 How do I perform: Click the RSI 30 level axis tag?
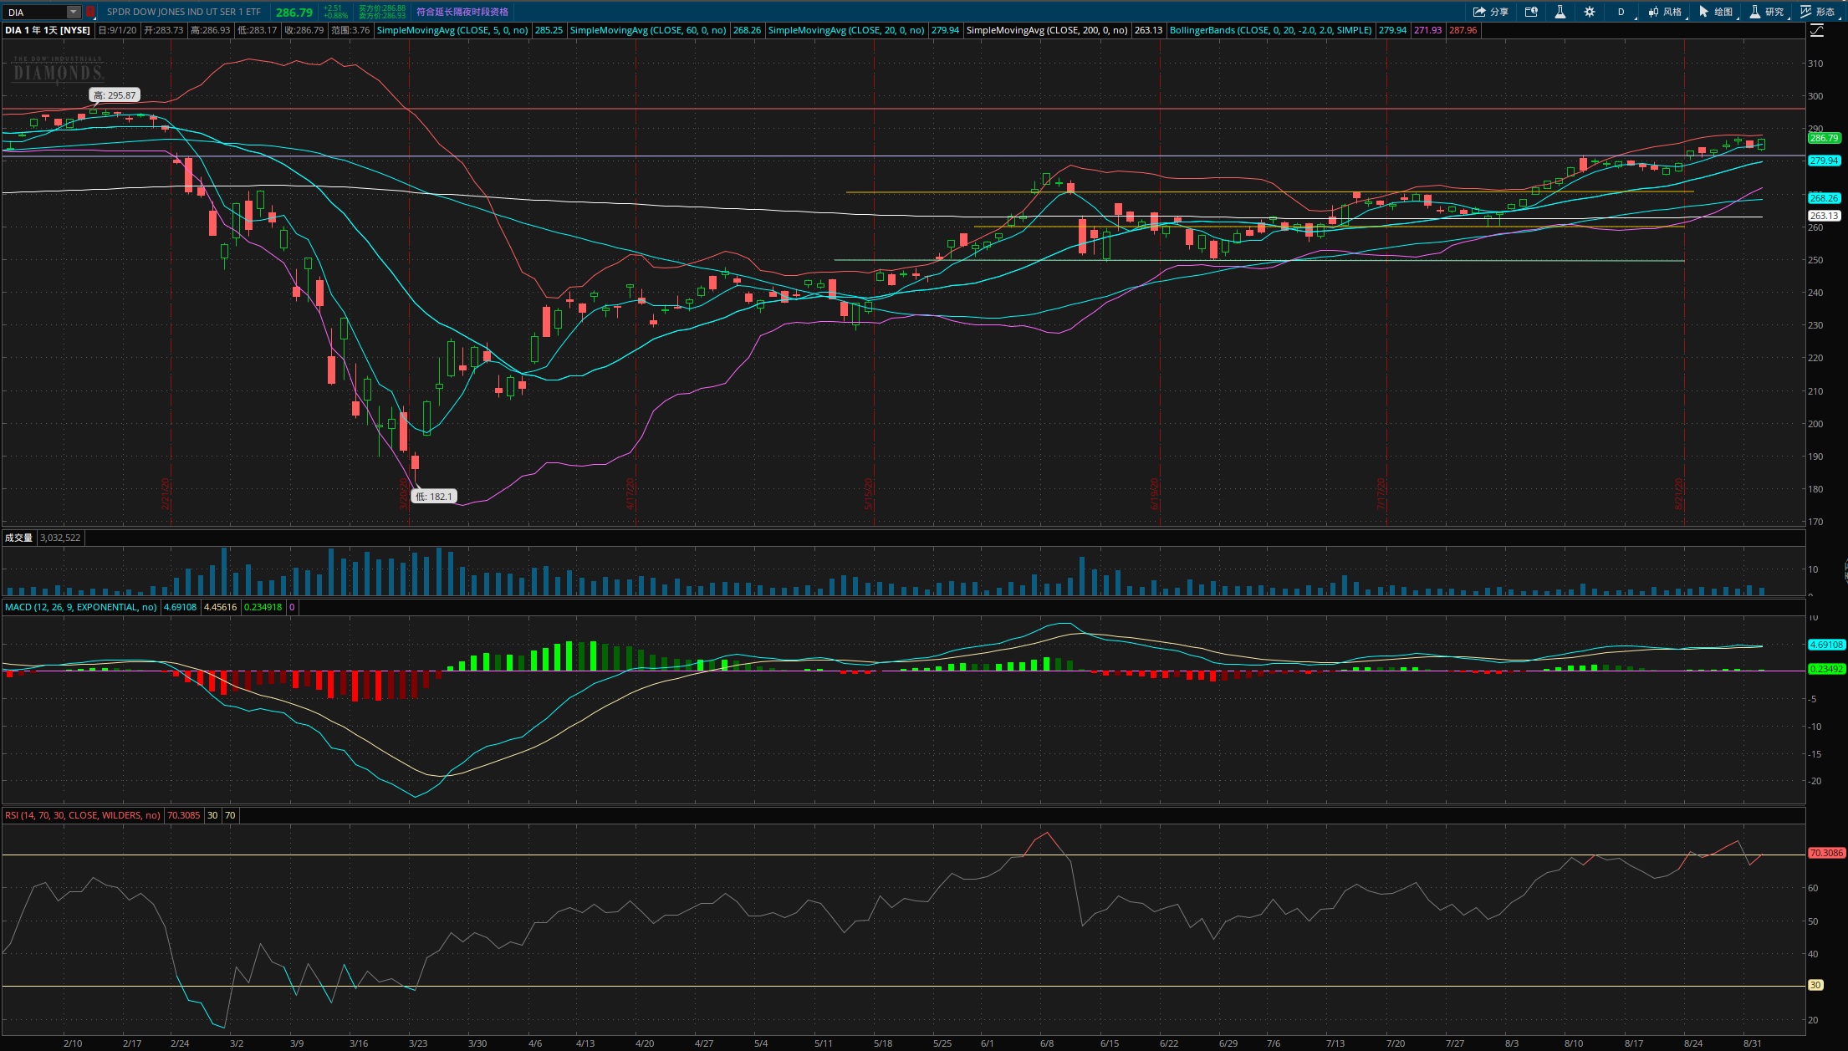click(1815, 985)
